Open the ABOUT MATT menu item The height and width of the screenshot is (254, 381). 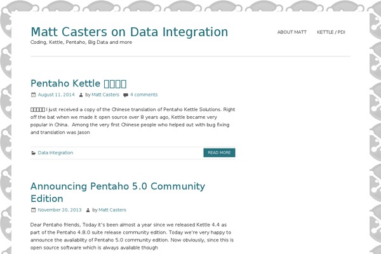pos(292,32)
